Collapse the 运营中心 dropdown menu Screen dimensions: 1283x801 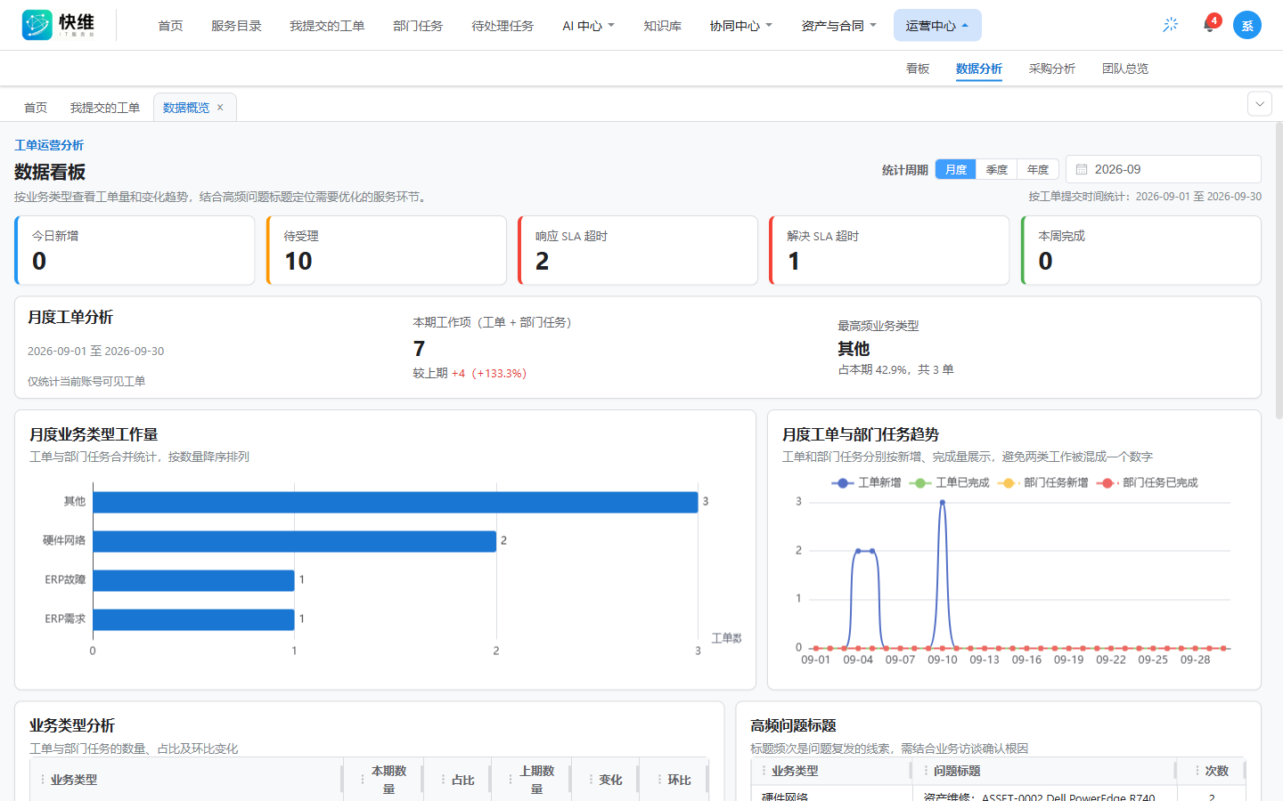point(937,26)
